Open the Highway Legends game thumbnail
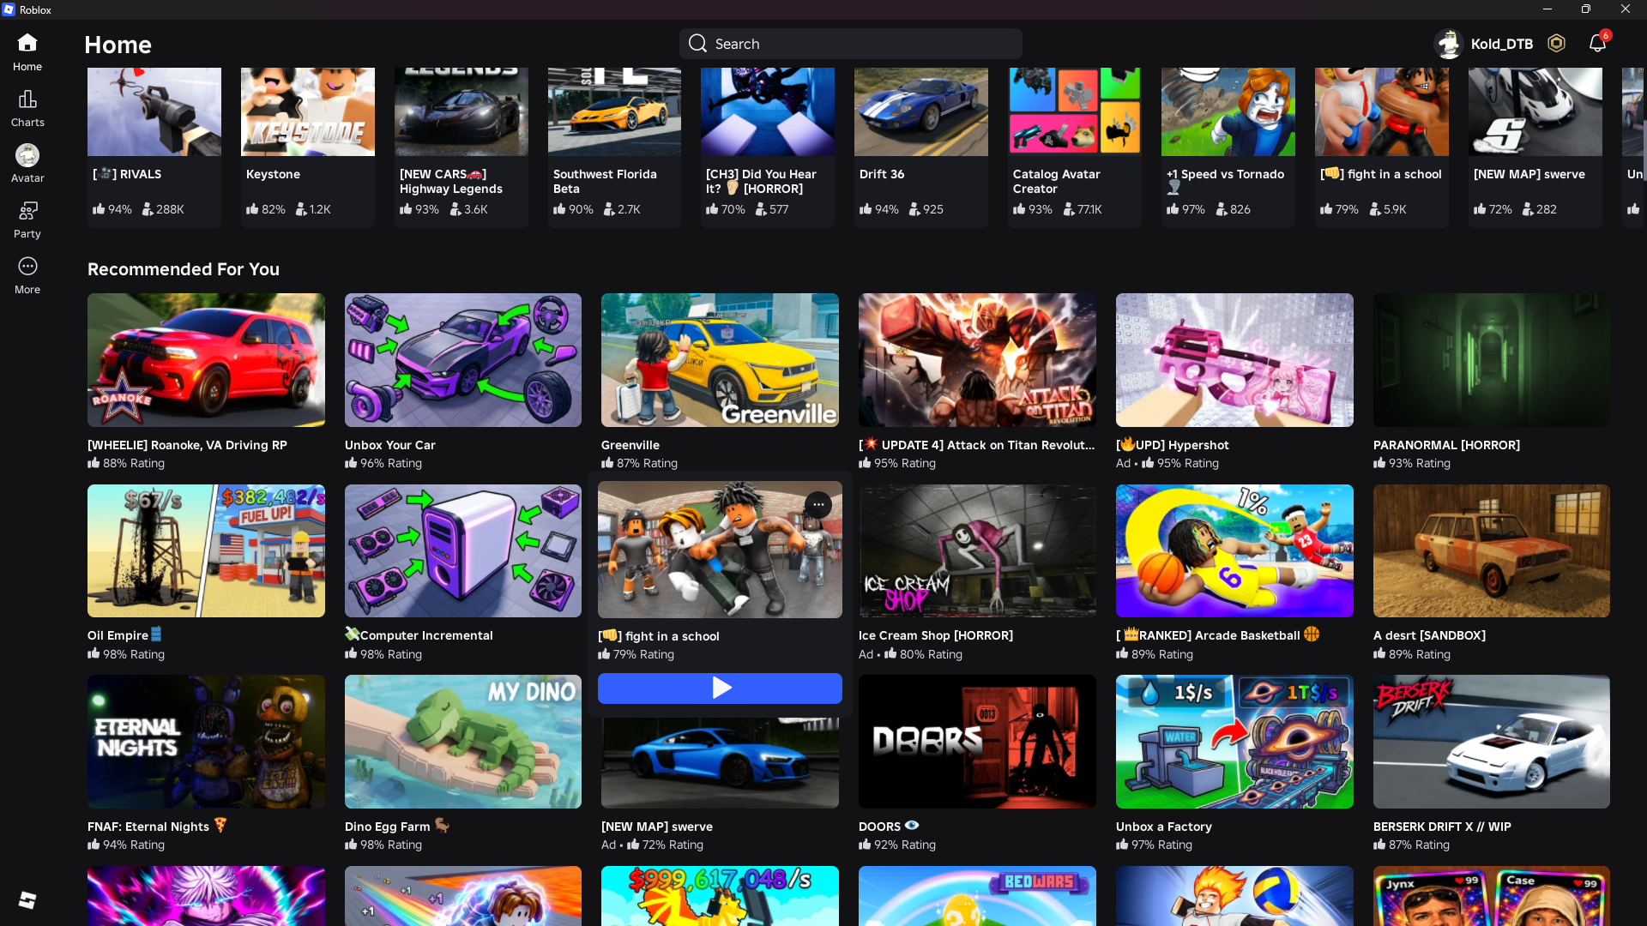Viewport: 1647px width, 926px height. 462,111
